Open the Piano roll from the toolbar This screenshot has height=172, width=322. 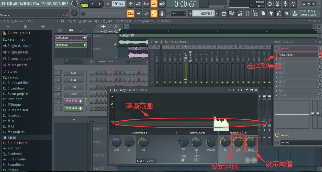(232, 13)
